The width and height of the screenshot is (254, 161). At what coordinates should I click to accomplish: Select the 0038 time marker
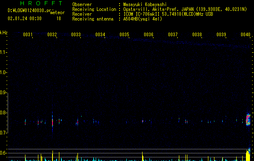[197, 34]
